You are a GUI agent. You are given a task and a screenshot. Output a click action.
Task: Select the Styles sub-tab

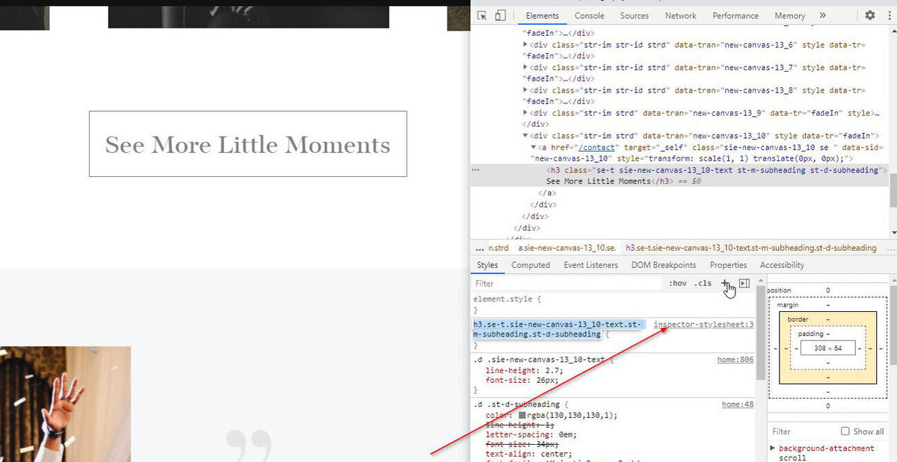pos(487,265)
